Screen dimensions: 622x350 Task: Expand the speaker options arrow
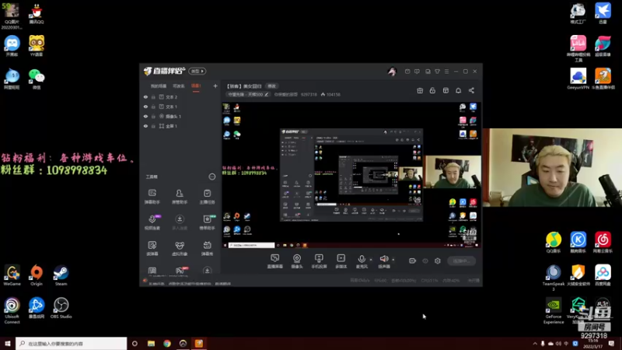[393, 260]
